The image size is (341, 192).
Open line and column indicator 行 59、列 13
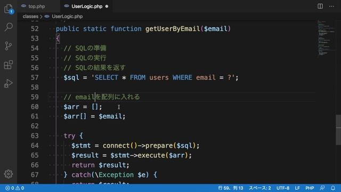(x=231, y=188)
